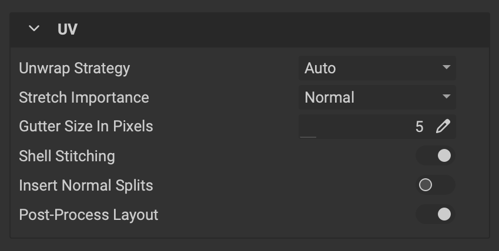Click the 'Normal' value text

point(329,97)
